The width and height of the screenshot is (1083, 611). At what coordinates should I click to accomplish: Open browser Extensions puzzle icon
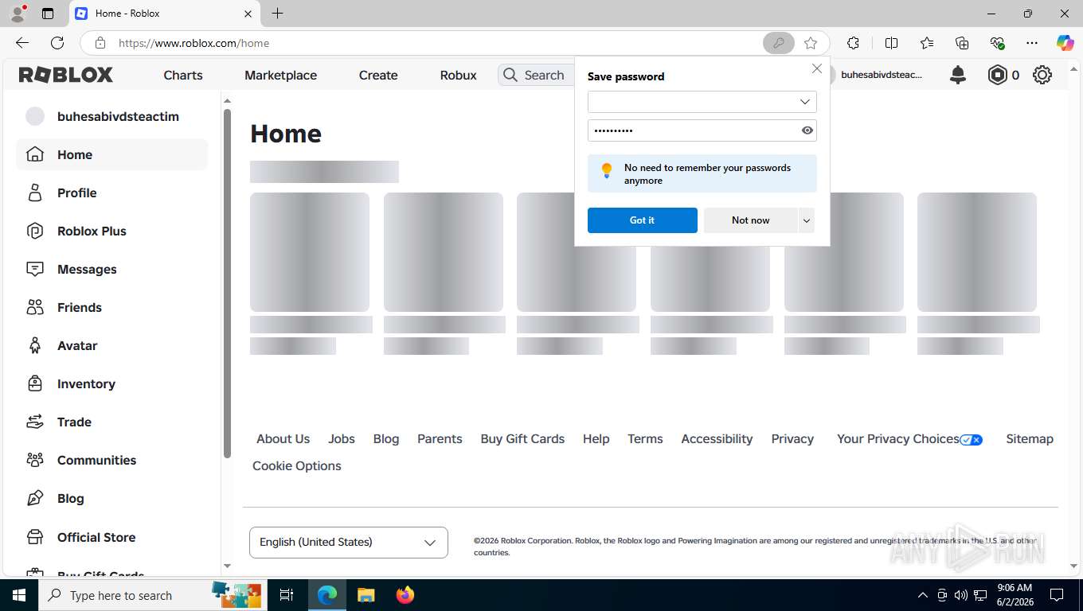click(854, 43)
